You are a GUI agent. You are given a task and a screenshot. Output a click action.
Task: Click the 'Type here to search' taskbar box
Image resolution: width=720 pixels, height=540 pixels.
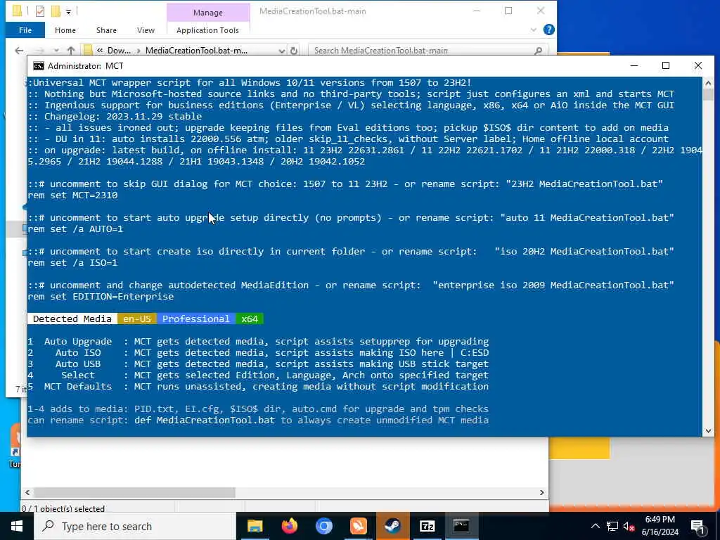coord(134,526)
